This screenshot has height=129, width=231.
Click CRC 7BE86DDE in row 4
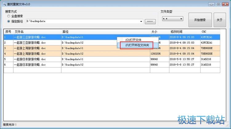tap(207, 54)
